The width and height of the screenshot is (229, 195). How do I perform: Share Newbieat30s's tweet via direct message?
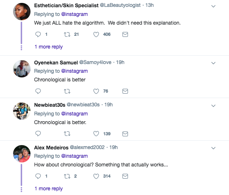[x=125, y=133]
